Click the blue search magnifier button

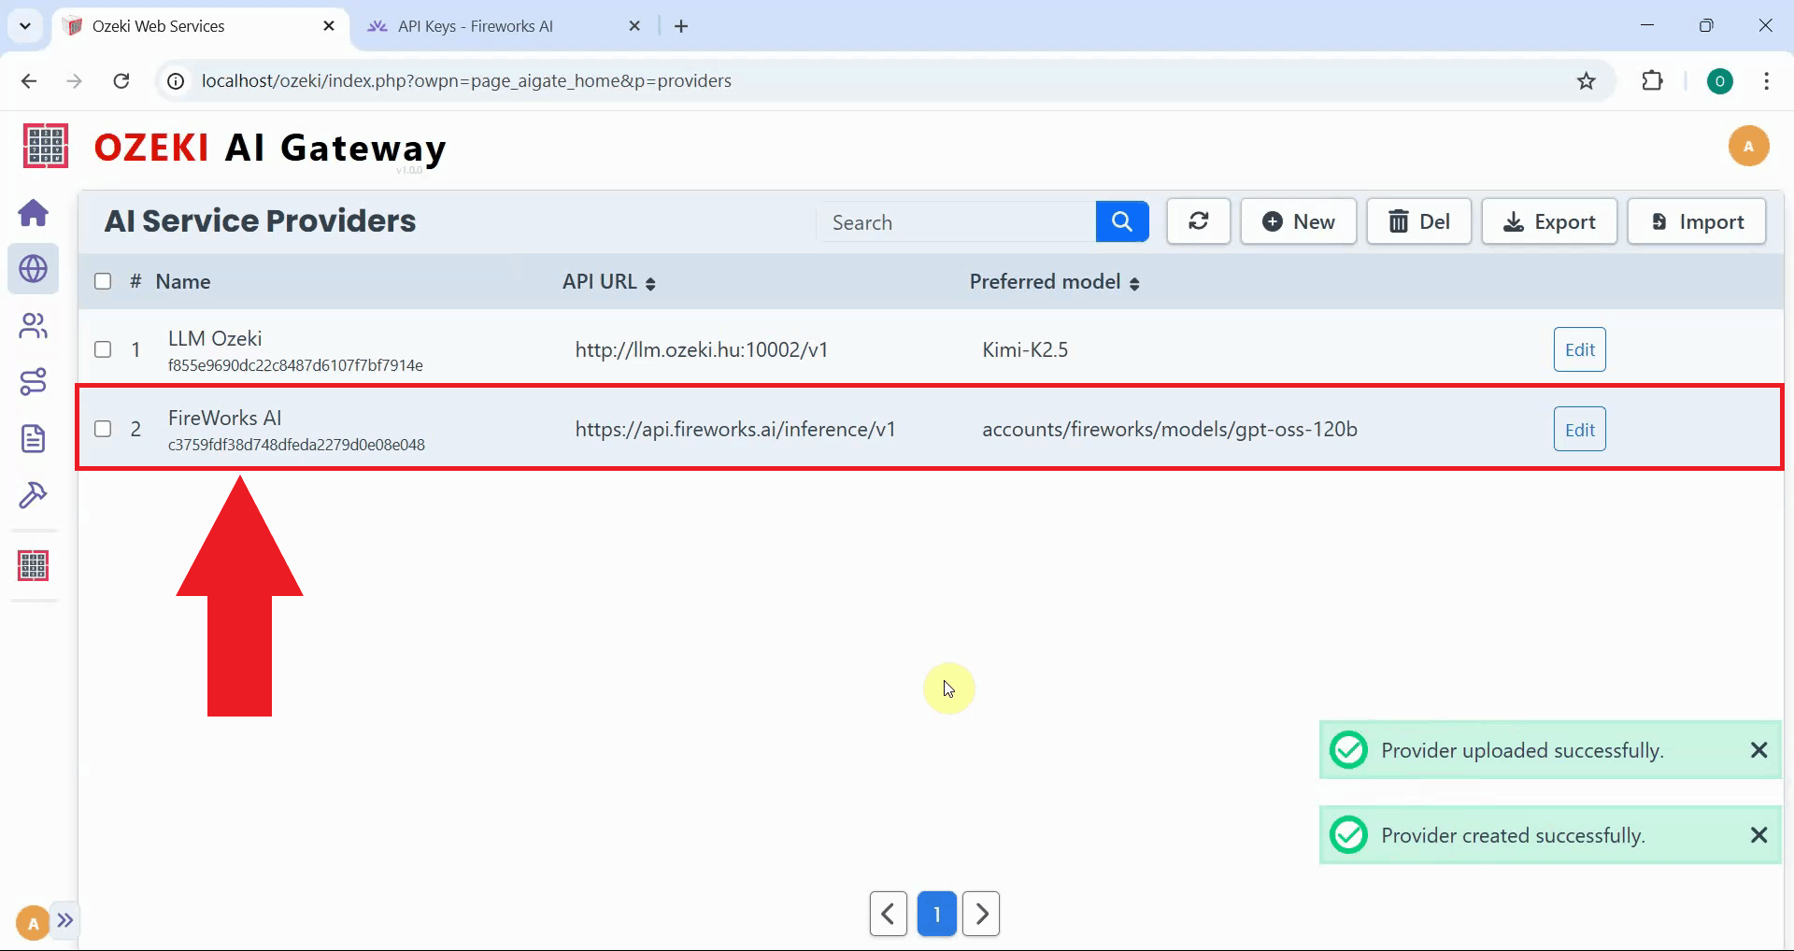pyautogui.click(x=1121, y=221)
